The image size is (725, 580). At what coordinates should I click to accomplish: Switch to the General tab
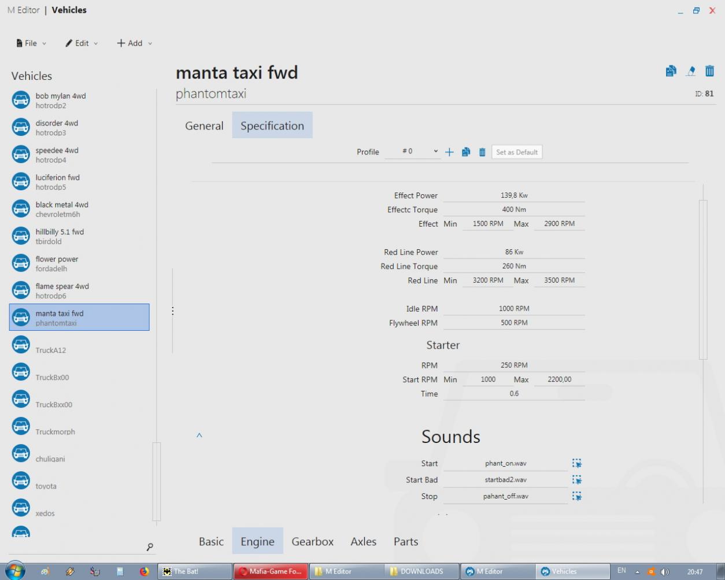click(204, 125)
